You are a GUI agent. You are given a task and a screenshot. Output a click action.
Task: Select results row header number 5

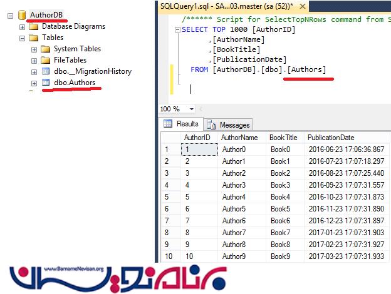pyautogui.click(x=170, y=197)
